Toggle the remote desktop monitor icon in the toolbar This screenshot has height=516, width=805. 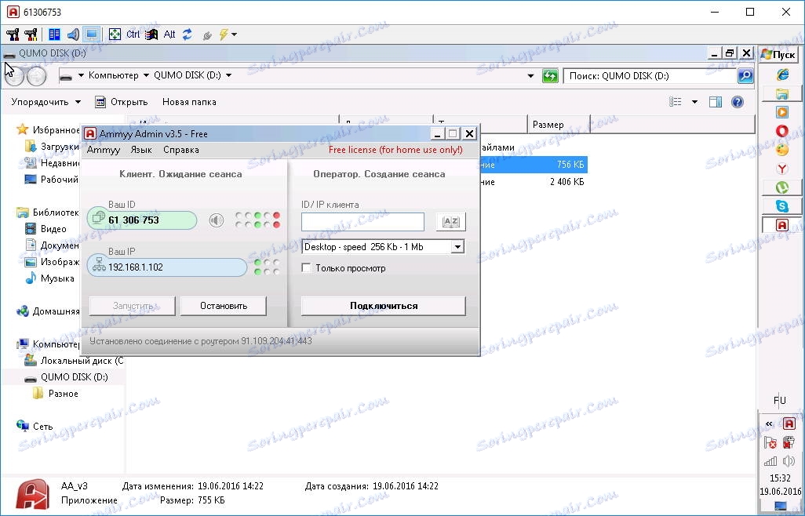(91, 35)
